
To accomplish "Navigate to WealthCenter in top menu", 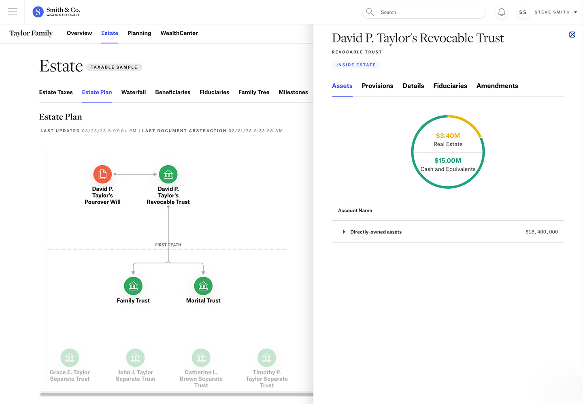I will (x=179, y=33).
